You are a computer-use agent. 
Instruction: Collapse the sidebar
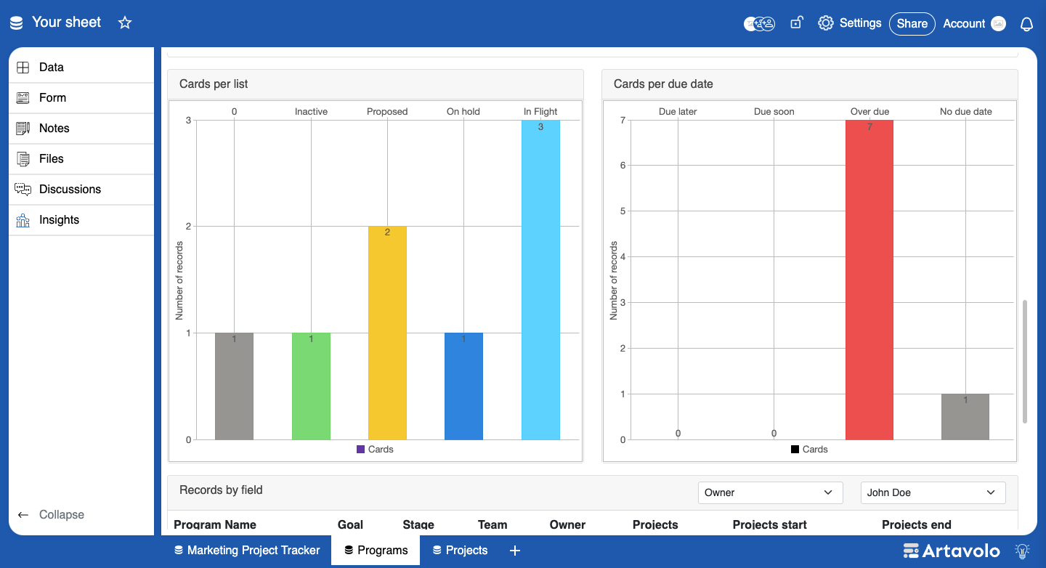51,515
